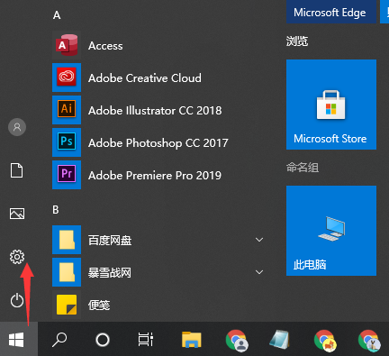
Task: Open Pictures from the Start sidebar
Action: 17,214
